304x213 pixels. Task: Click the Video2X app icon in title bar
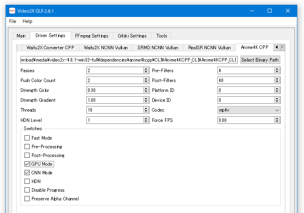pos(12,11)
